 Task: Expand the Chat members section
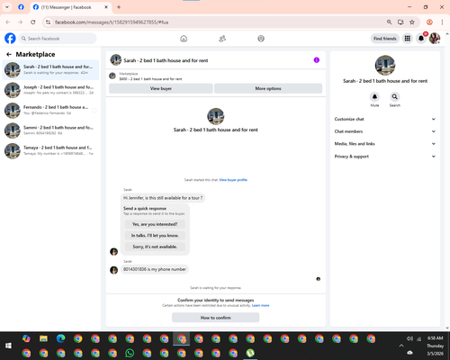coord(385,131)
